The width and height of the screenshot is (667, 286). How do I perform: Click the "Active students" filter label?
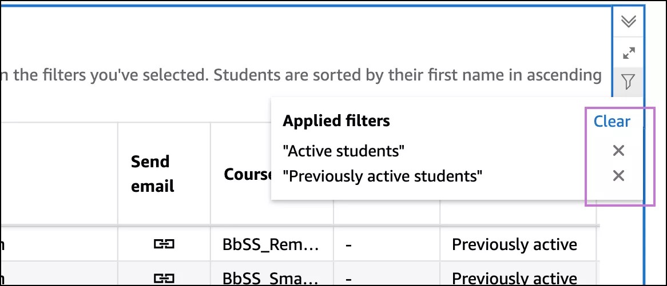(344, 151)
